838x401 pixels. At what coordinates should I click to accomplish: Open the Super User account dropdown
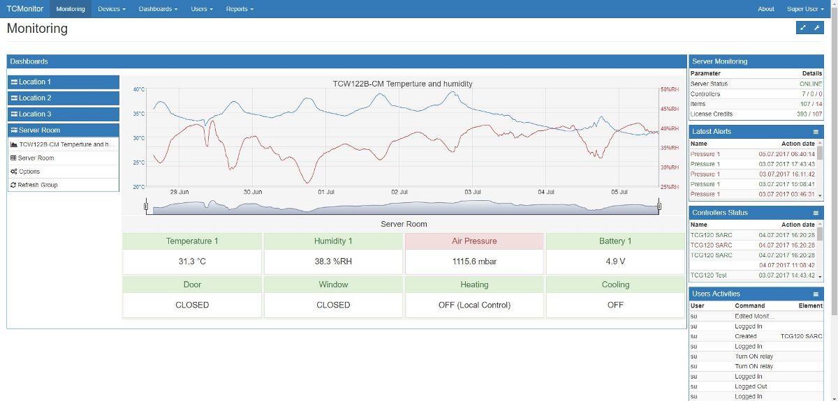[x=805, y=9]
